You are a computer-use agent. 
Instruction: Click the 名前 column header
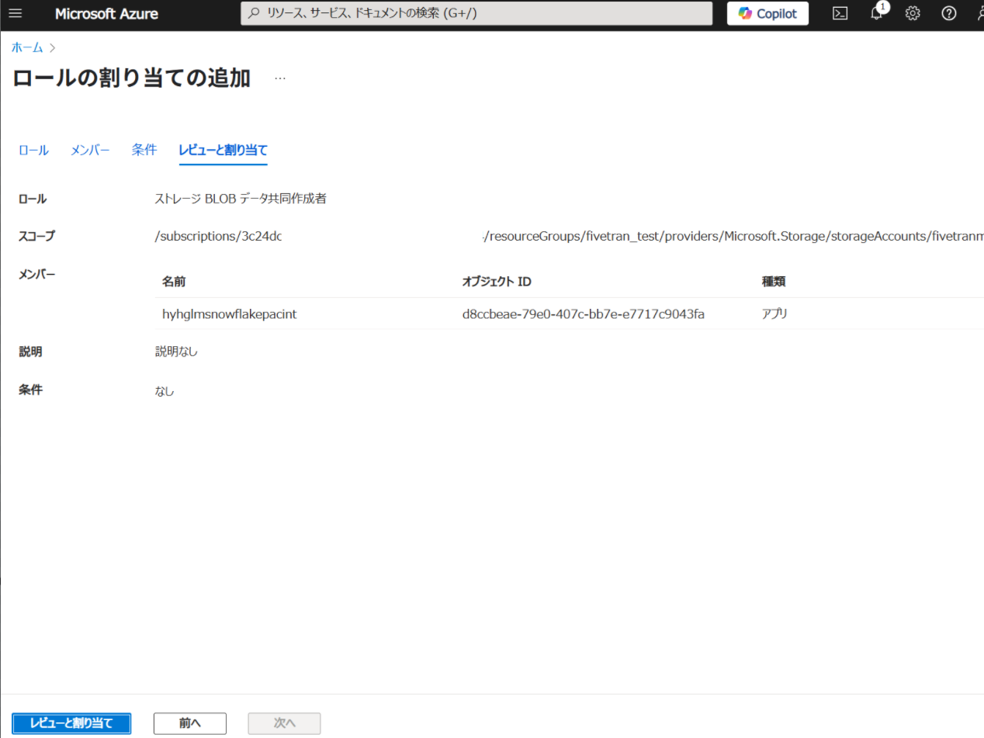[x=174, y=282]
